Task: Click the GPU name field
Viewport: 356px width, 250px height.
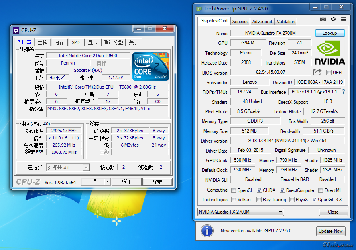Action: (x=270, y=33)
